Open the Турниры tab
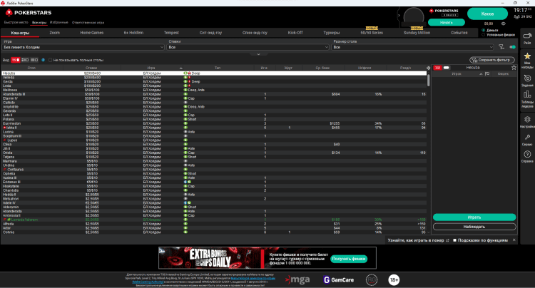 [332, 33]
